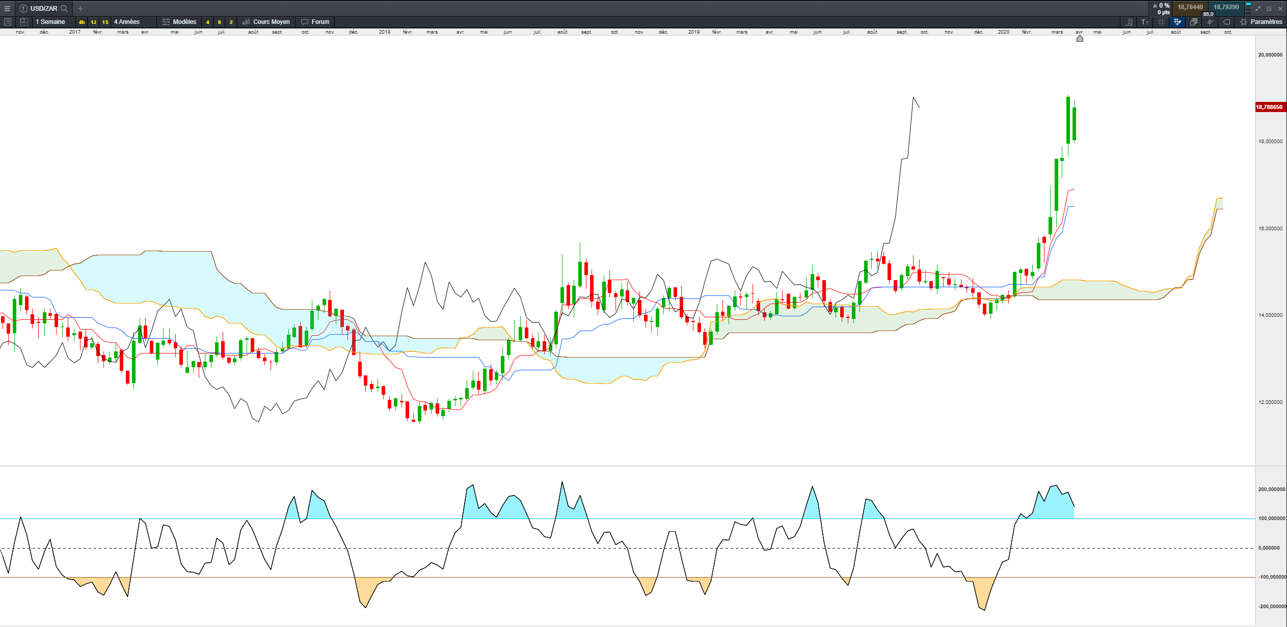Click the 2019 label on time axis

[x=694, y=32]
